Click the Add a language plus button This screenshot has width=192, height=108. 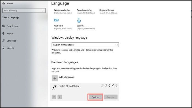pyautogui.click(x=55, y=78)
